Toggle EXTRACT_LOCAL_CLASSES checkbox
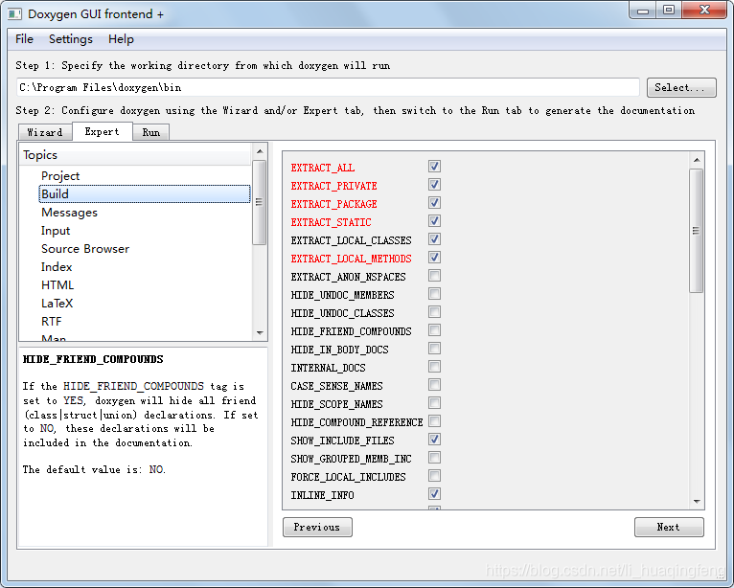This screenshot has height=588, width=734. point(434,239)
